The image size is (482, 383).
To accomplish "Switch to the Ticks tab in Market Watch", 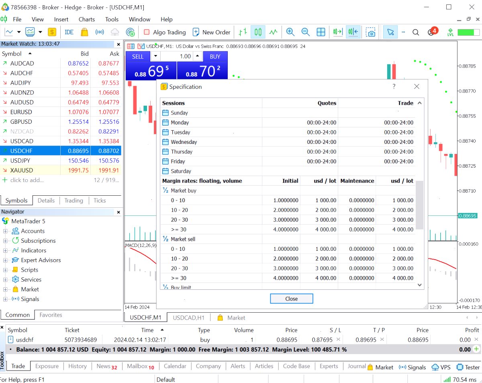I will coord(100,201).
